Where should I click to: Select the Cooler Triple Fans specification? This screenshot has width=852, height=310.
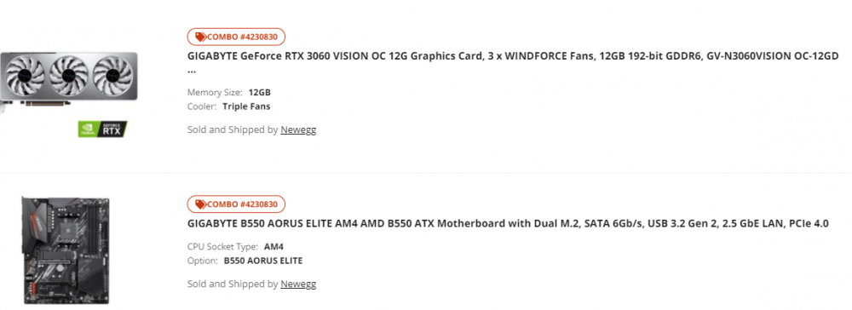pos(228,106)
